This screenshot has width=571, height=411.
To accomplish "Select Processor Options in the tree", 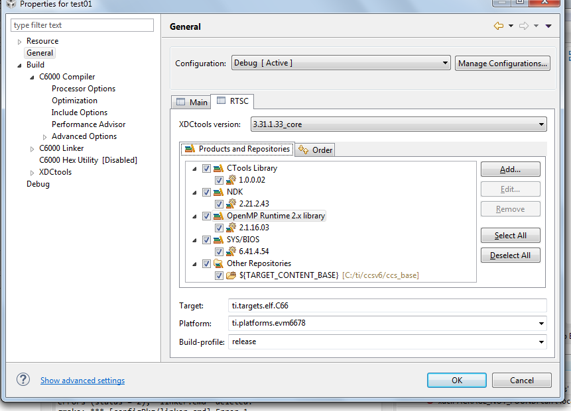I will 84,89.
